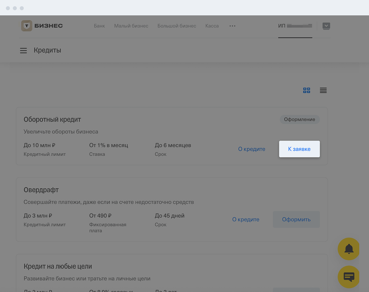
Task: Open Большой бизнес menu item
Action: tap(177, 26)
